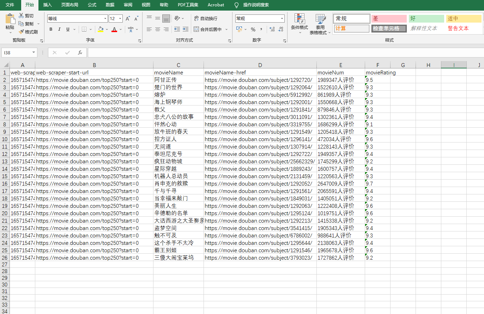The height and width of the screenshot is (314, 484).
Task: Switch to the Review (审阅) tab
Action: tap(128, 5)
